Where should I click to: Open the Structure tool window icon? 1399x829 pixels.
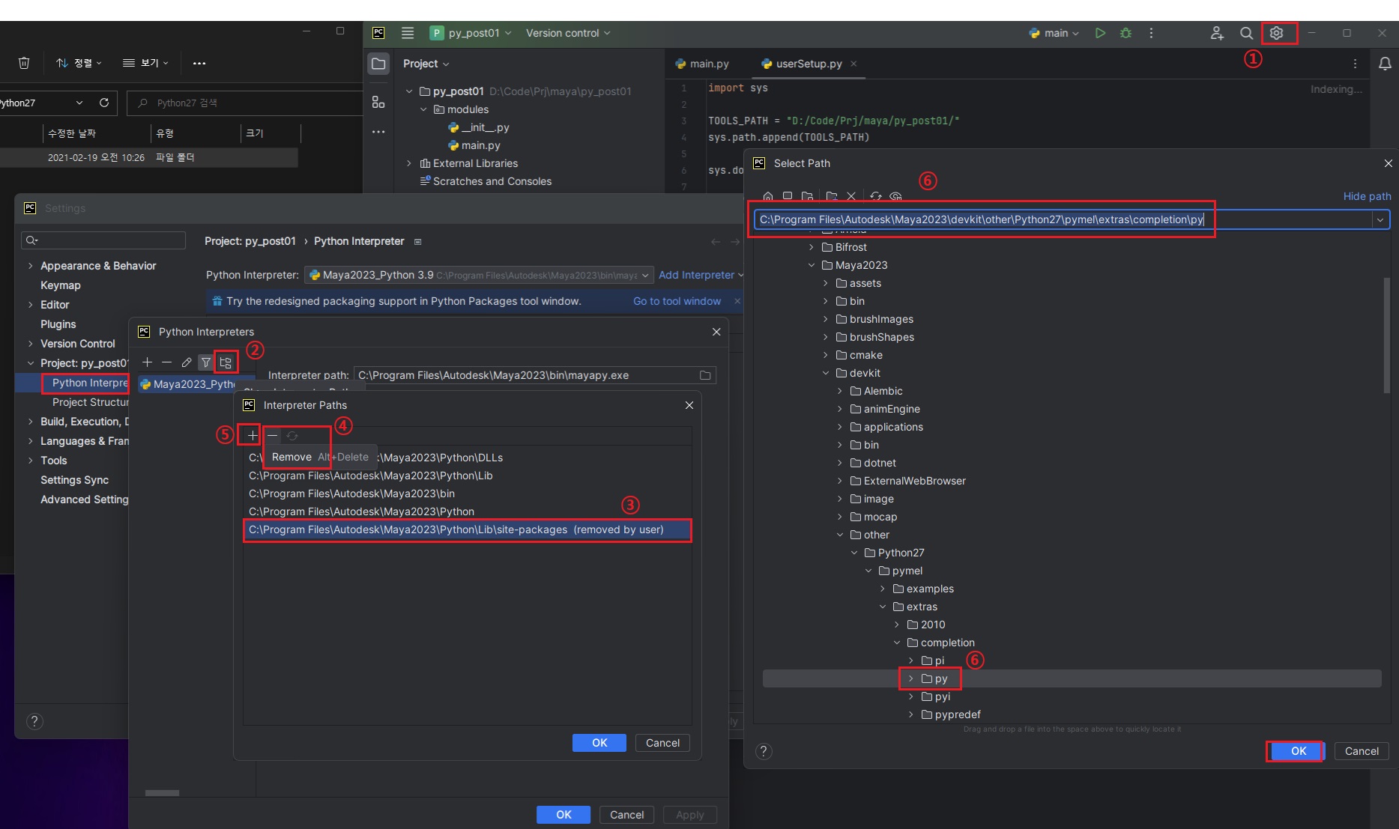click(378, 102)
